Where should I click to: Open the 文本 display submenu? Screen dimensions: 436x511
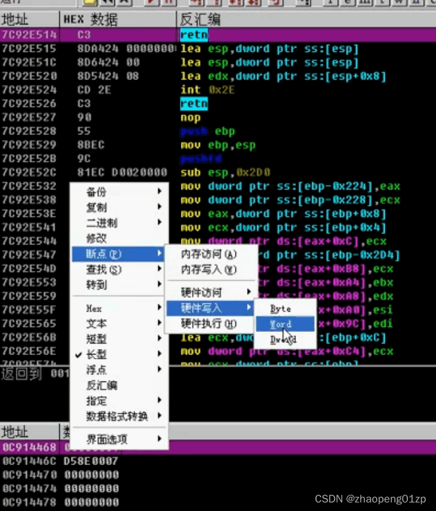(119, 323)
